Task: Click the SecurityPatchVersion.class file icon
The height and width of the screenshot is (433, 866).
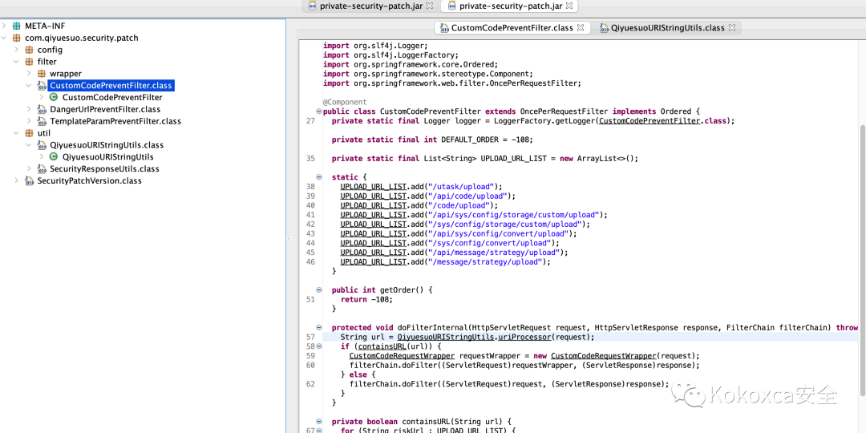Action: tap(29, 180)
